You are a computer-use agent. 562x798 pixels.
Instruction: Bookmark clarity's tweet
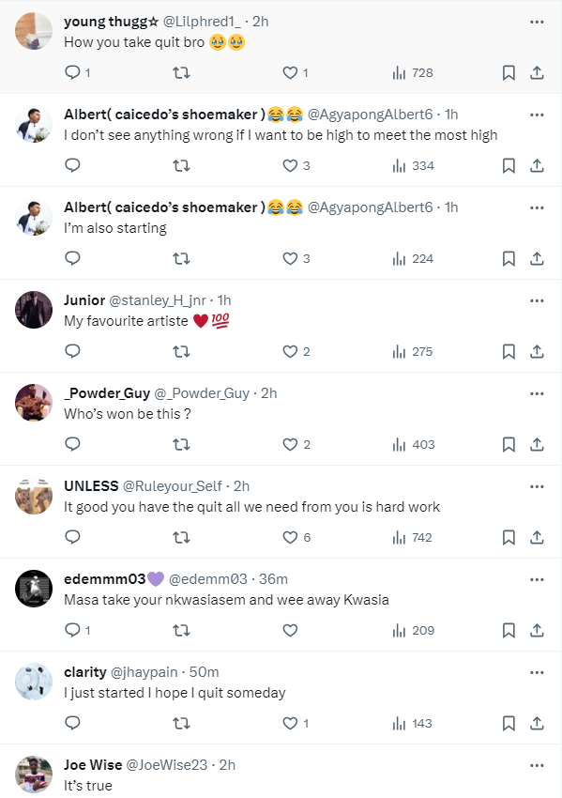pos(509,723)
